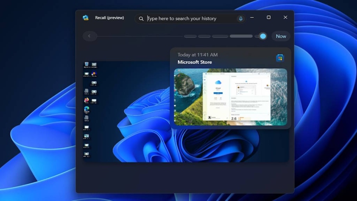Maximize the Recall window
The image size is (357, 201).
(269, 17)
